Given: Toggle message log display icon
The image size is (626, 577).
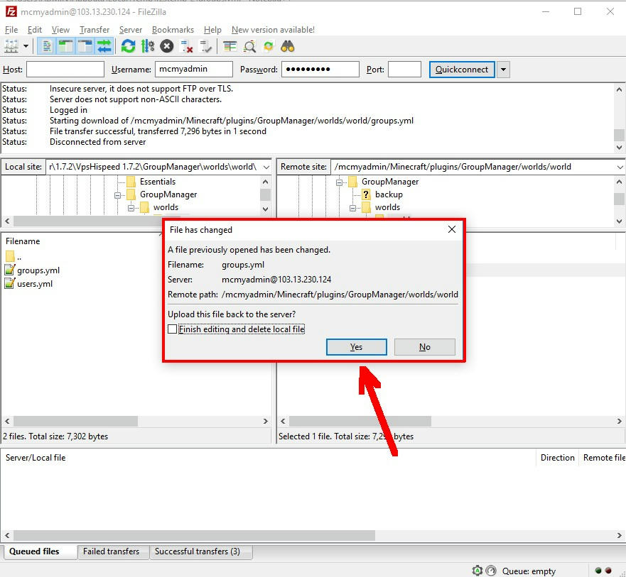Looking at the screenshot, I should point(47,46).
